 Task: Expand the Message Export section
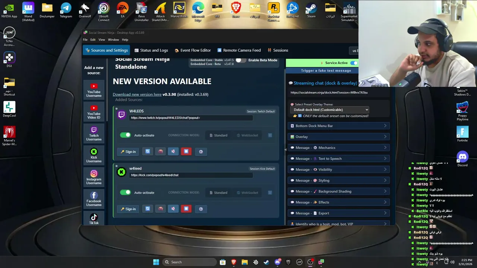click(339, 213)
